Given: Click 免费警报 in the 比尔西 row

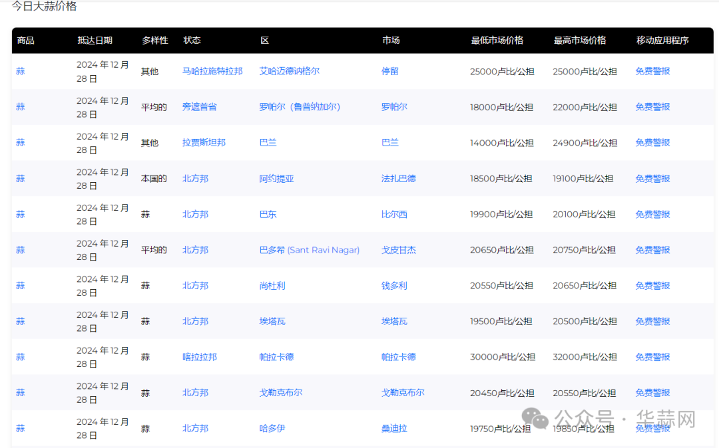Looking at the screenshot, I should coord(652,214).
